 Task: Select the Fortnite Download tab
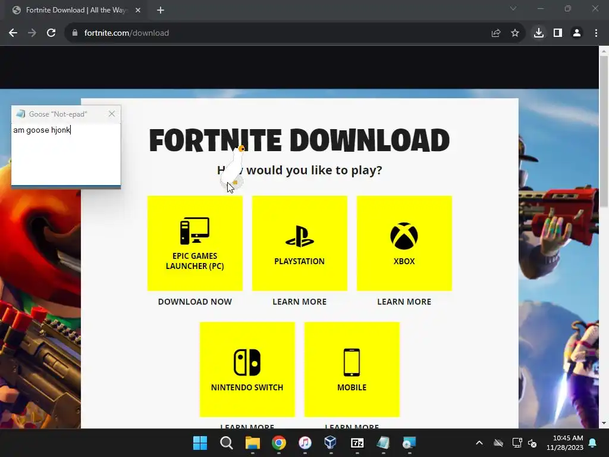76,10
